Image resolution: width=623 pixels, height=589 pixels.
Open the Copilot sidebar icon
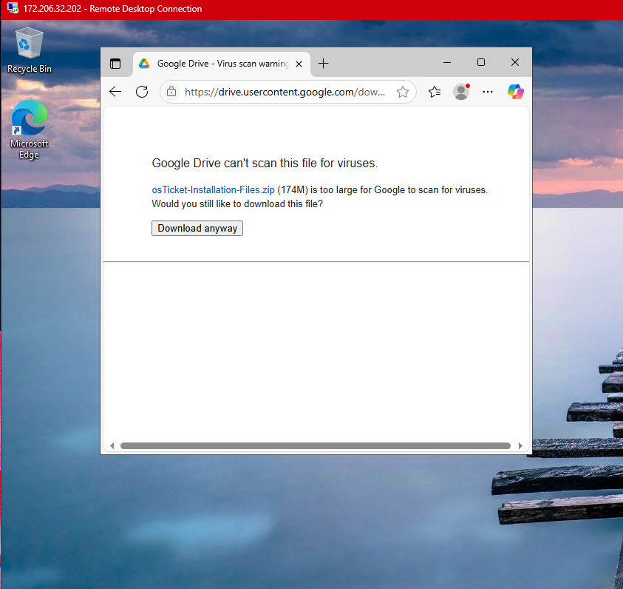(515, 92)
